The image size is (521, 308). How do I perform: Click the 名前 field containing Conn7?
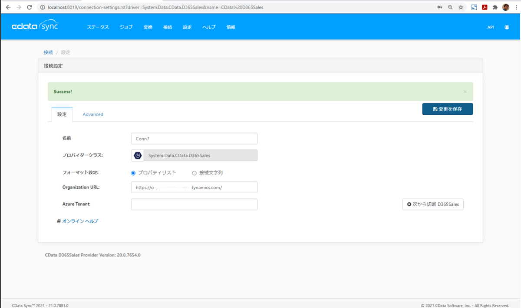pyautogui.click(x=194, y=139)
